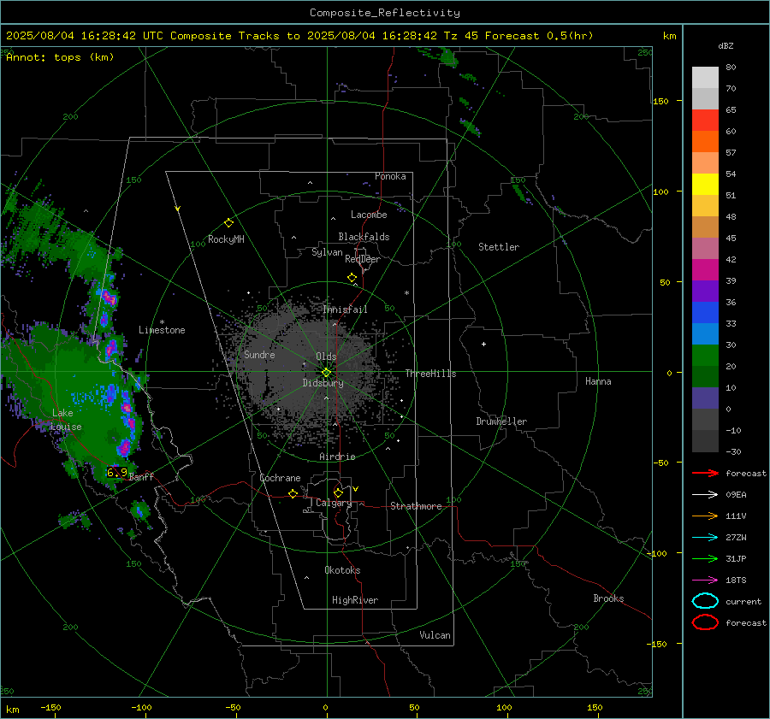This screenshot has width=770, height=719.
Task: Click the cyan current ellipse legend icon
Action: point(706,601)
